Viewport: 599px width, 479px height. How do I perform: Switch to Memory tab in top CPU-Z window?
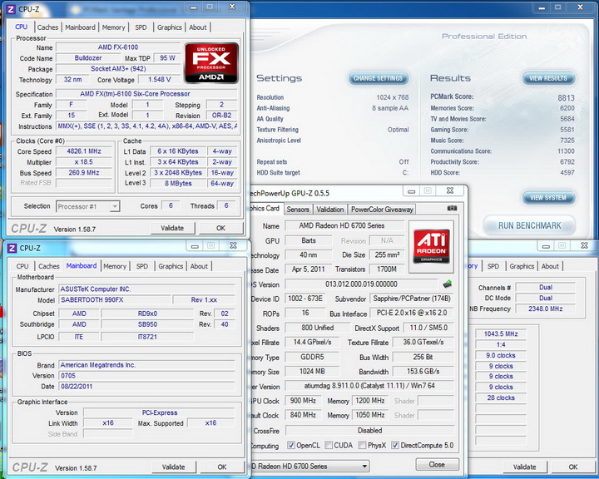[113, 27]
